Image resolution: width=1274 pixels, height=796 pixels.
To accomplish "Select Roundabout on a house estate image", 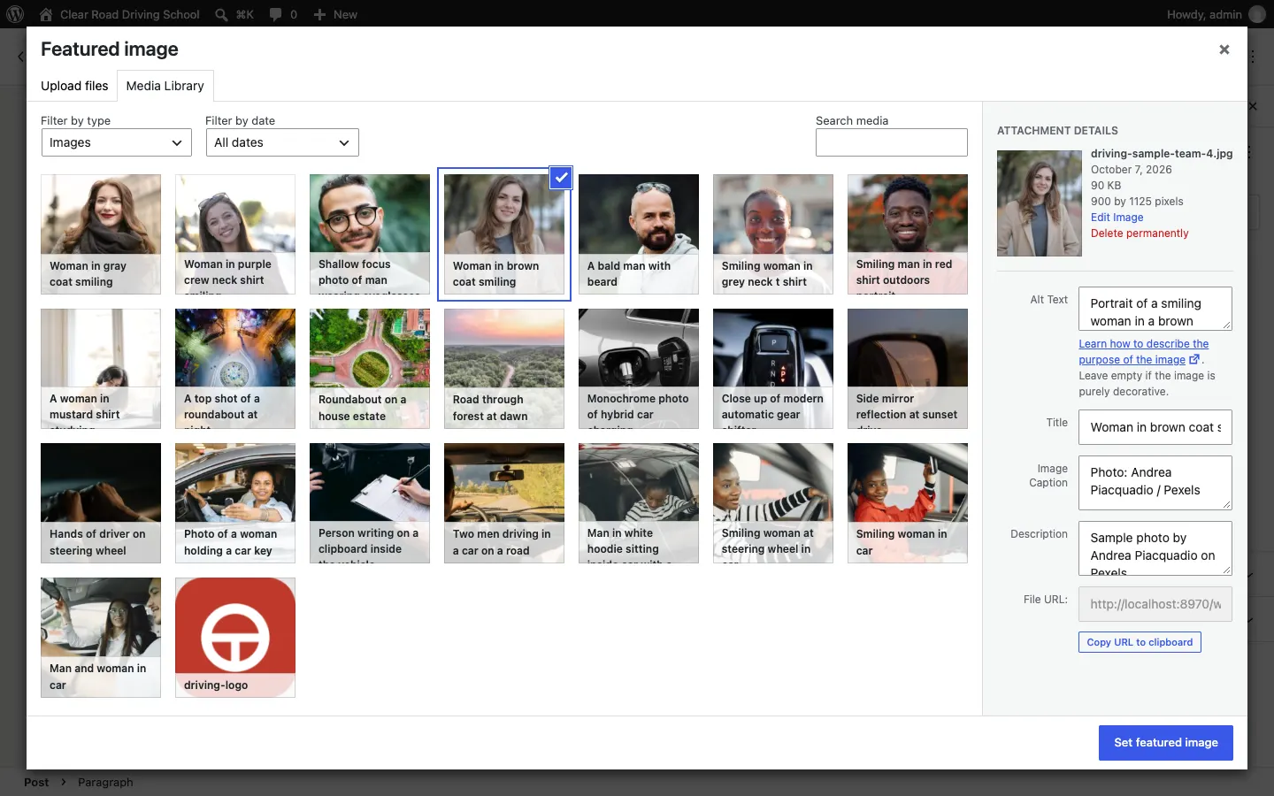I will [x=370, y=369].
